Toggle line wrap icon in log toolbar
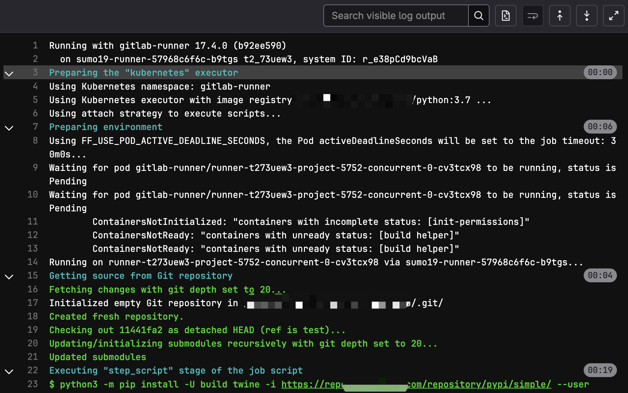The image size is (628, 393). (532, 16)
